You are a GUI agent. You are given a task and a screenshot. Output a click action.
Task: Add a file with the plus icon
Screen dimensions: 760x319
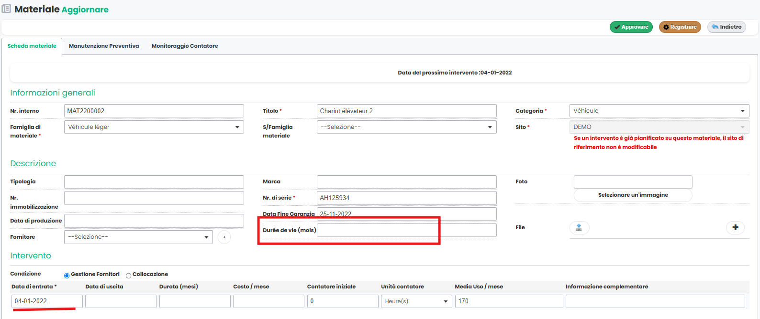pyautogui.click(x=735, y=227)
